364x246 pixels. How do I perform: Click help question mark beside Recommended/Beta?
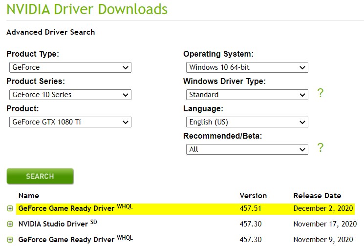321,148
